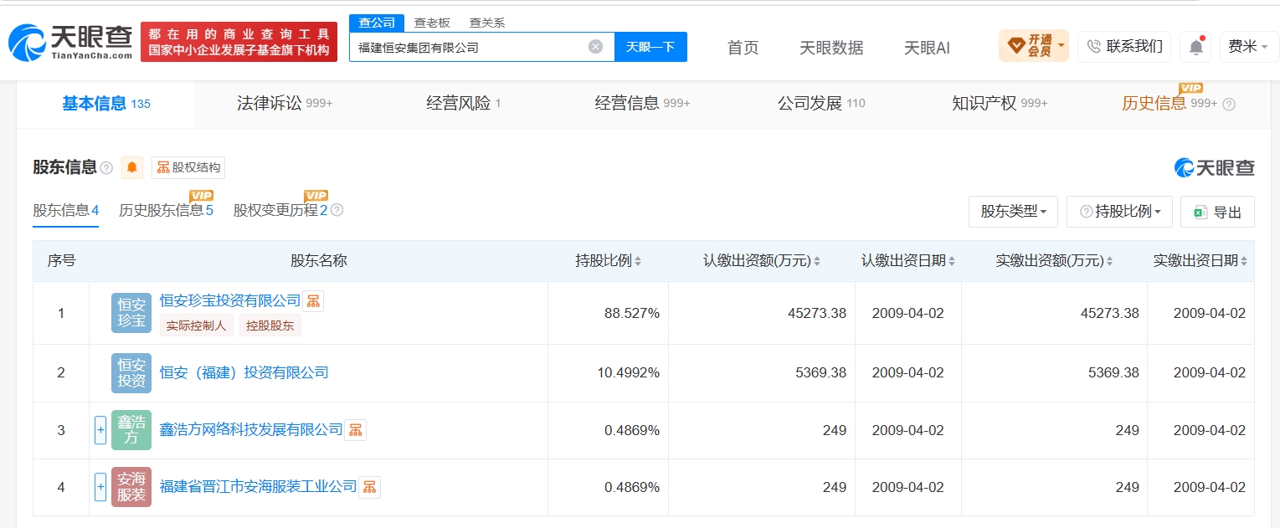The image size is (1280, 528).
Task: Switch to the 法律诉讼 tab
Action: click(x=285, y=104)
